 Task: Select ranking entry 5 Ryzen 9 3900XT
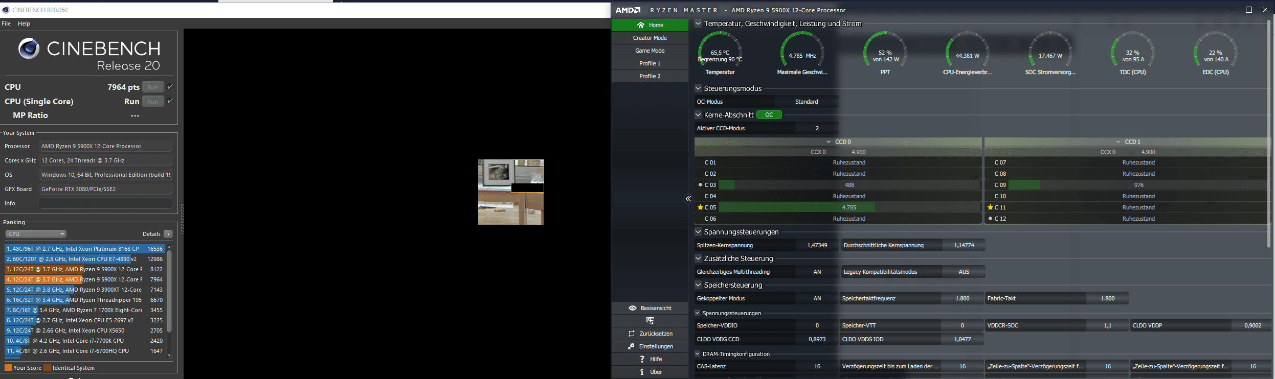pos(84,290)
